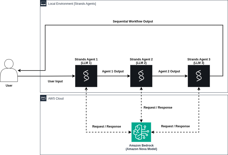This screenshot has width=228, height=155.
Task: Click the 'AWS Cloud' group title
Action: [56, 98]
